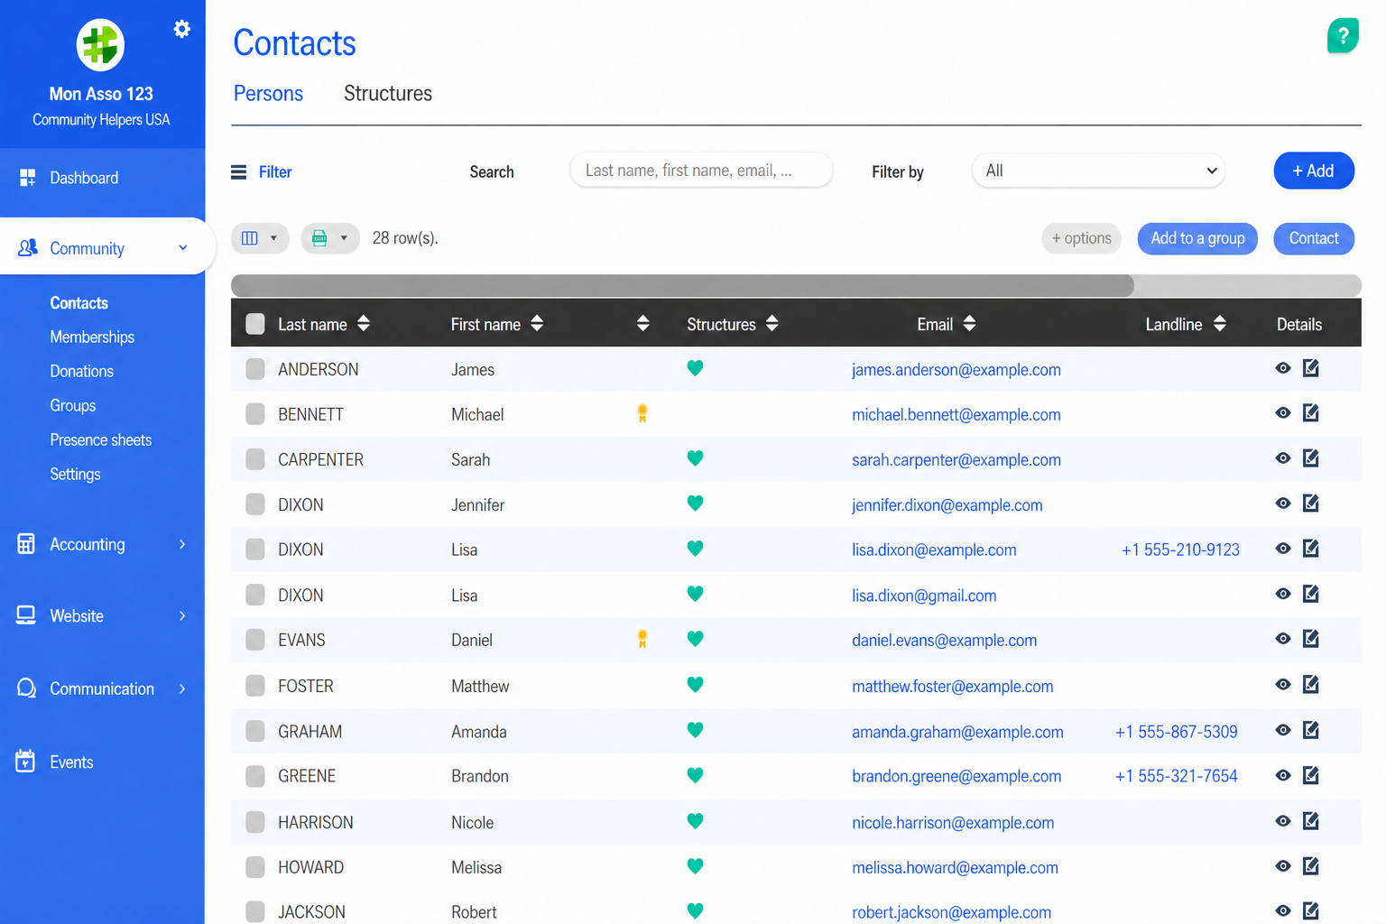Screen dimensions: 1386x924
Task: Click the horizontal table scrollbar
Action: pyautogui.click(x=682, y=285)
